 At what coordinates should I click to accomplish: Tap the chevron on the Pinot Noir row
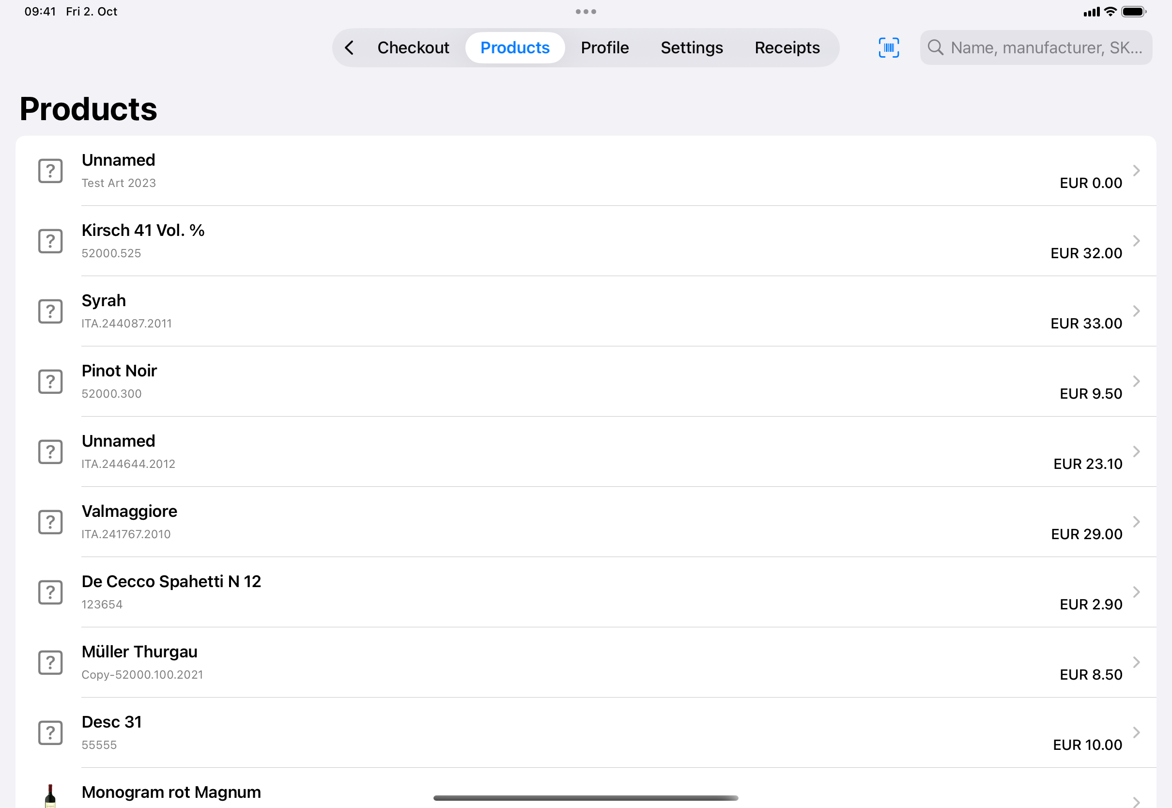coord(1137,382)
